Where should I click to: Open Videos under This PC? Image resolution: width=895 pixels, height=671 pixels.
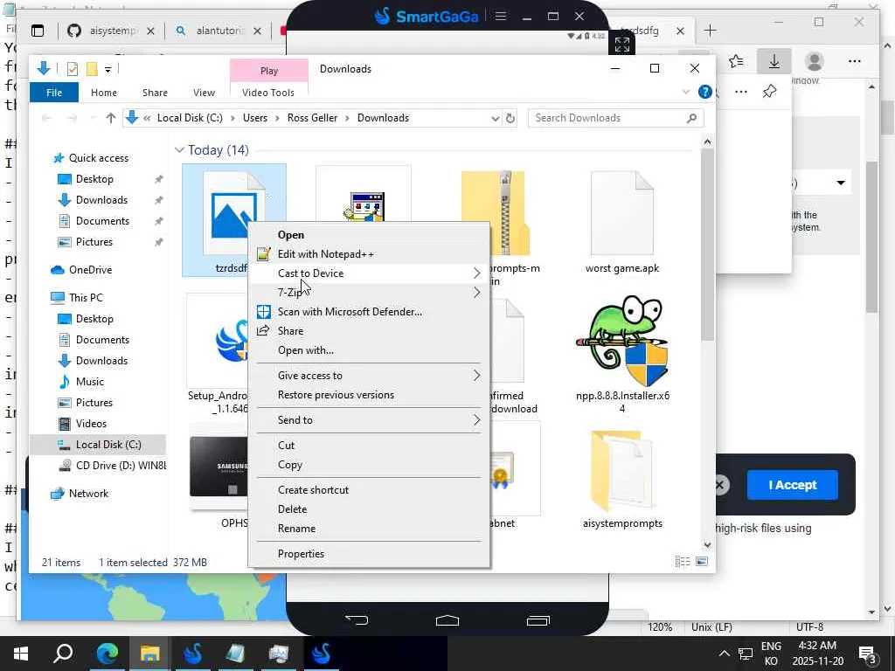91,424
